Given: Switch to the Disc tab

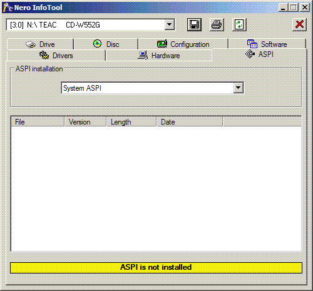Looking at the screenshot, I should [x=106, y=44].
